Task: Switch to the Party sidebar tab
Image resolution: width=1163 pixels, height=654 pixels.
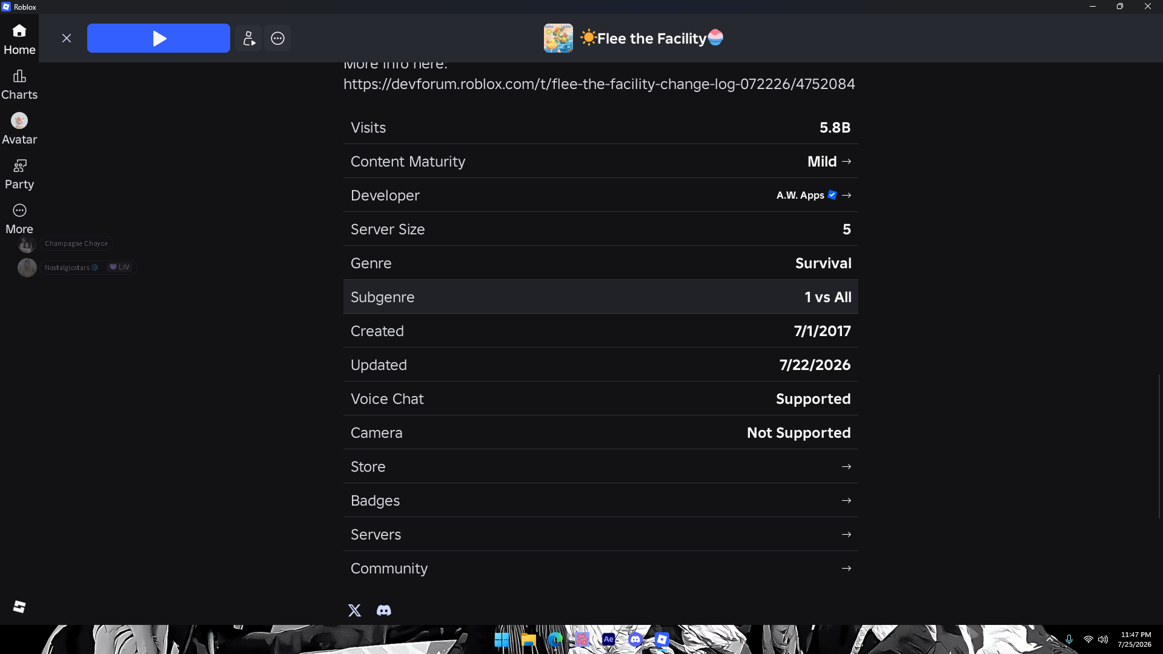Action: coord(19,174)
